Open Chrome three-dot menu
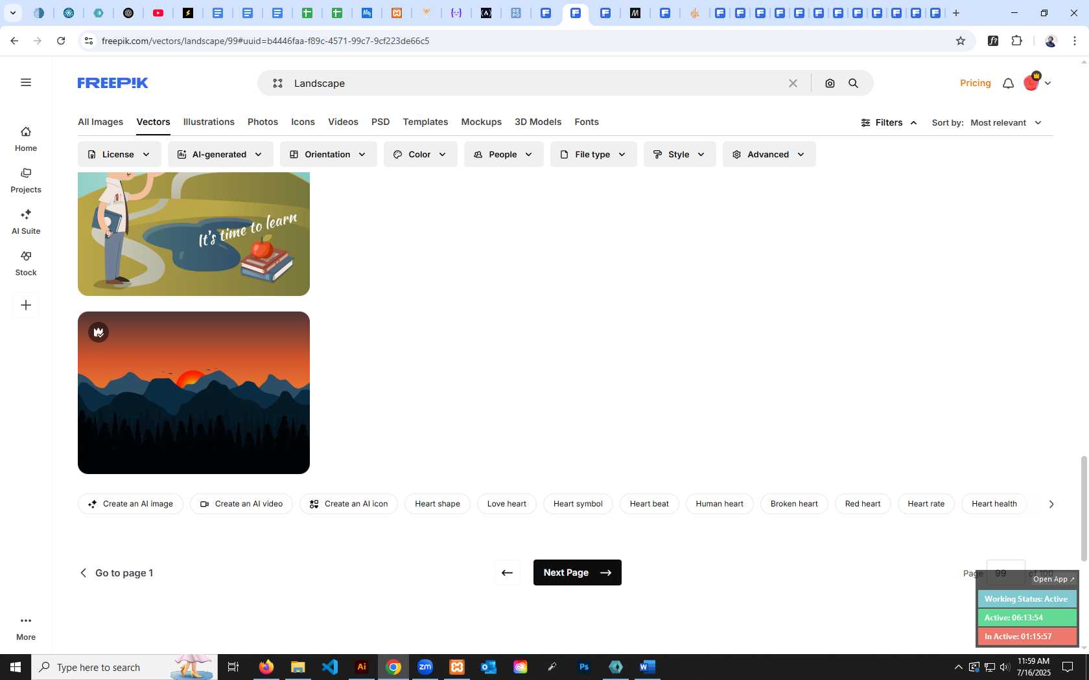 1075,41
